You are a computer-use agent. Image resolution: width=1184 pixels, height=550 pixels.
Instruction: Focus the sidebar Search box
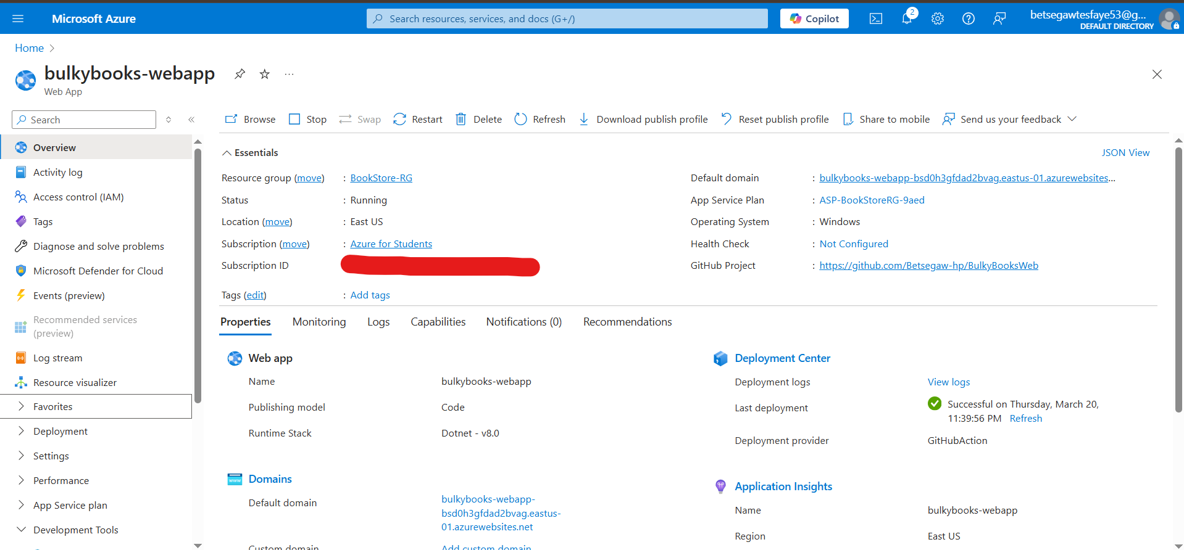84,120
